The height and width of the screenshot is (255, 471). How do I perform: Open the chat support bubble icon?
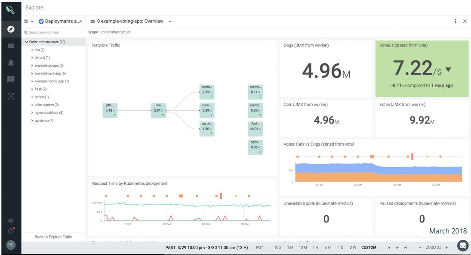click(462, 245)
